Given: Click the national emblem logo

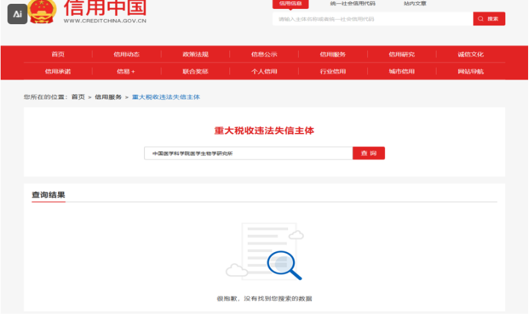Looking at the screenshot, I should [42, 11].
